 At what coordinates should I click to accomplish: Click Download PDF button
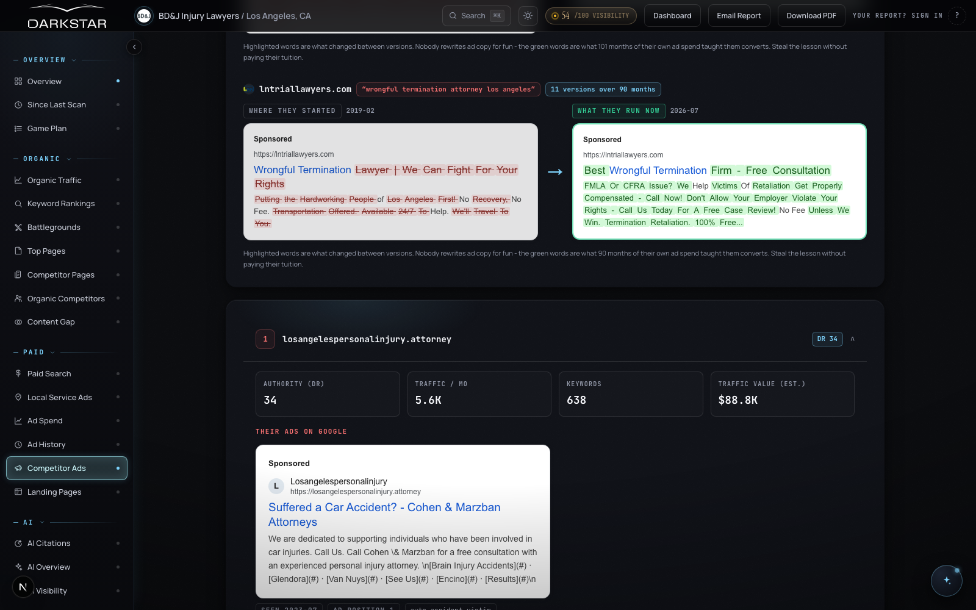click(811, 16)
